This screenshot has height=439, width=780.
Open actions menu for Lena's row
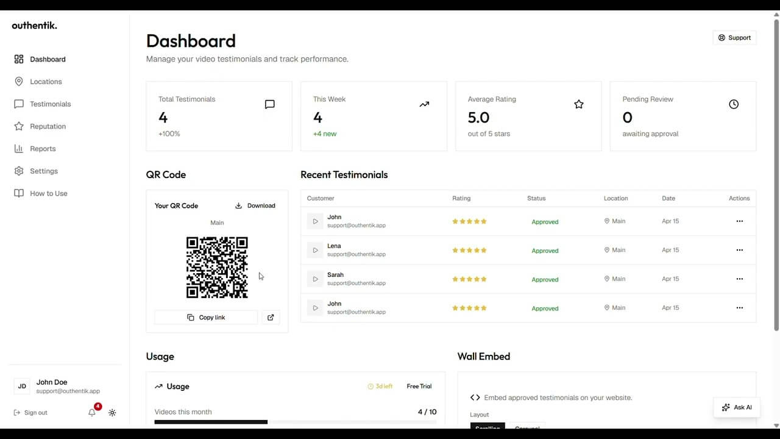point(739,250)
